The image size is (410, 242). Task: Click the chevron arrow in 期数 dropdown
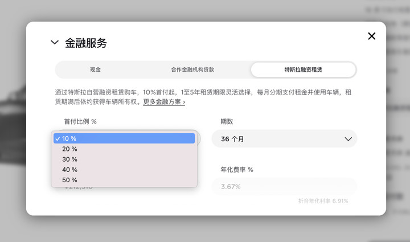pos(348,139)
